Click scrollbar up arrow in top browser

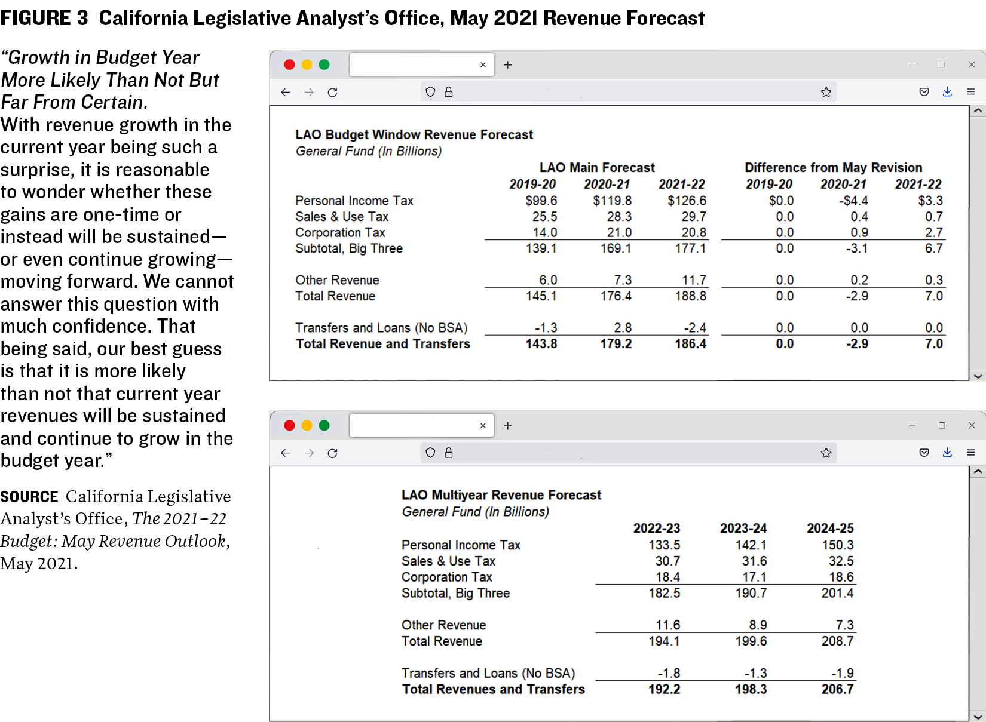(x=978, y=111)
